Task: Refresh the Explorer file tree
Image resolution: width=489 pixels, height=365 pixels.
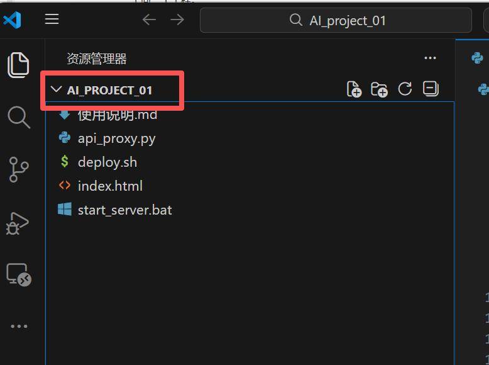Action: 405,89
